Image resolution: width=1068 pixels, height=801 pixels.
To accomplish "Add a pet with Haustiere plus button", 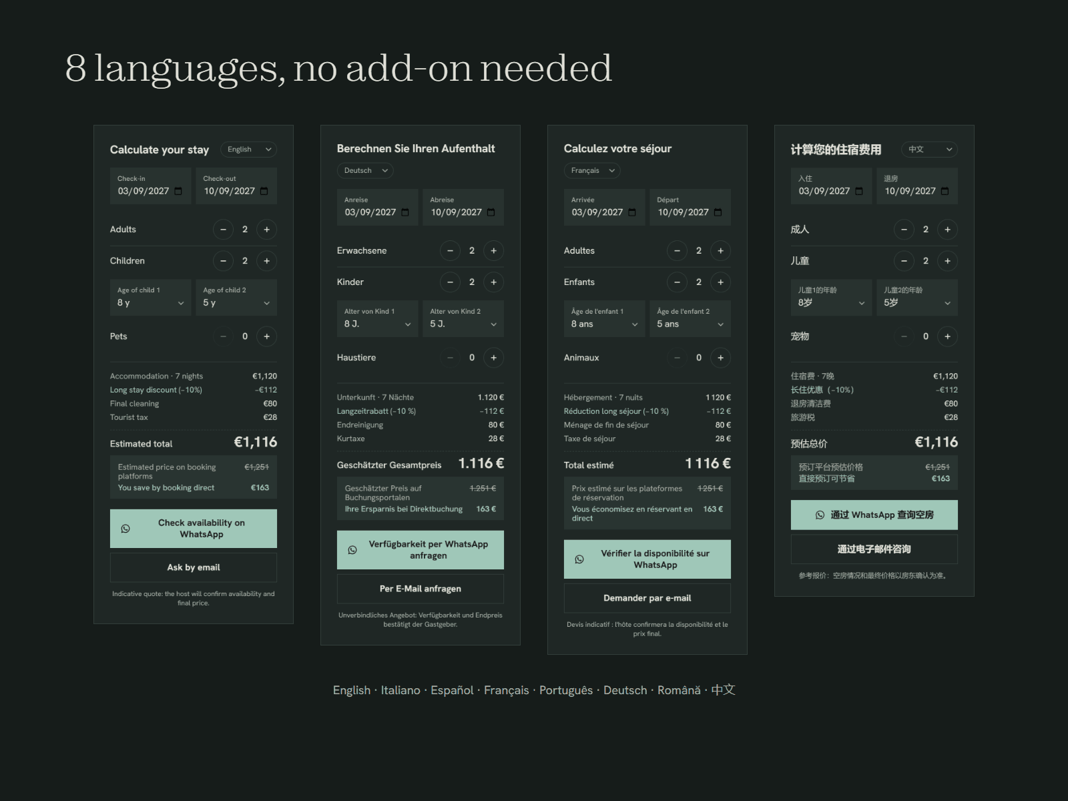I will coord(493,358).
